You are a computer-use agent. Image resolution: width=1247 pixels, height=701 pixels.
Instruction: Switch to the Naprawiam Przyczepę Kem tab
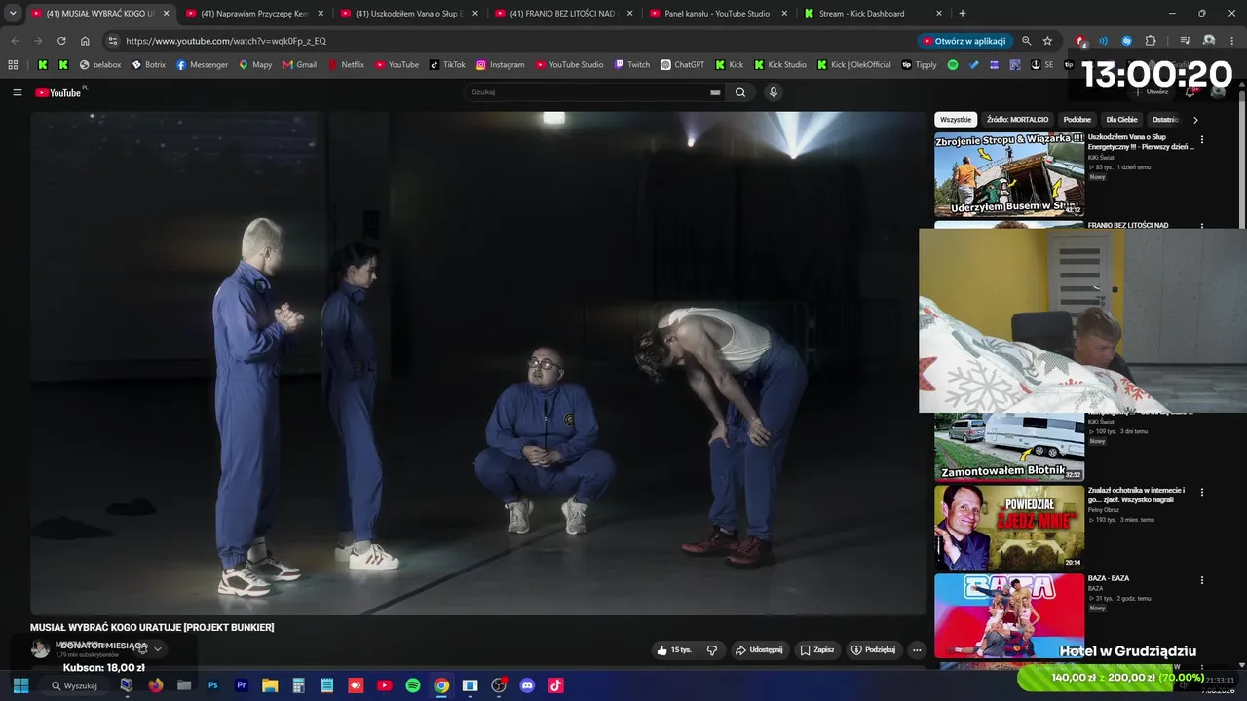255,14
